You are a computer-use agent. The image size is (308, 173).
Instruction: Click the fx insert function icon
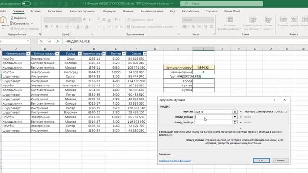coord(58,41)
